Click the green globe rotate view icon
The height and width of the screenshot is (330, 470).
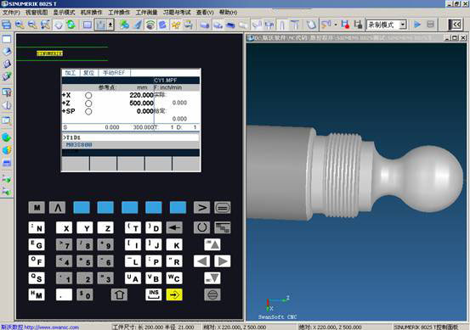click(x=71, y=25)
